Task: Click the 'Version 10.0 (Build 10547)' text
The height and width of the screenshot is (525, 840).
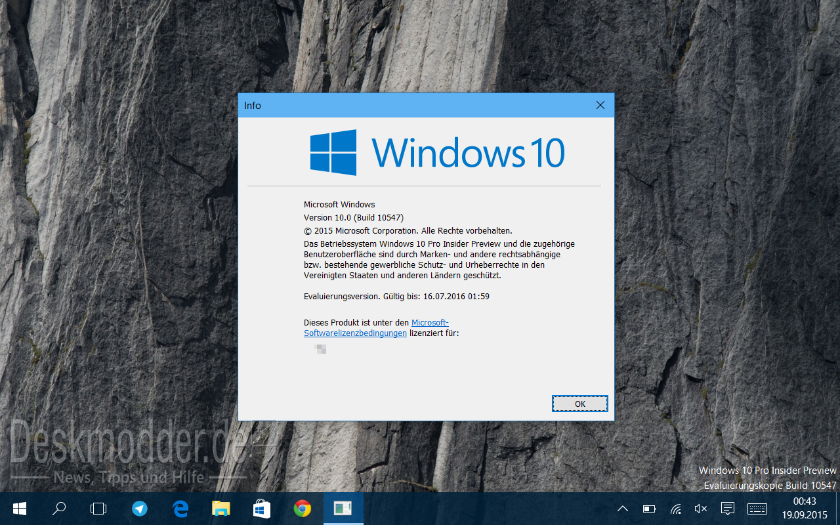Action: pos(354,217)
